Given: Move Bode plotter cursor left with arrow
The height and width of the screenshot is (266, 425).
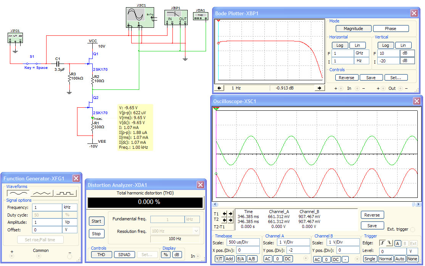Looking at the screenshot, I should [x=219, y=88].
